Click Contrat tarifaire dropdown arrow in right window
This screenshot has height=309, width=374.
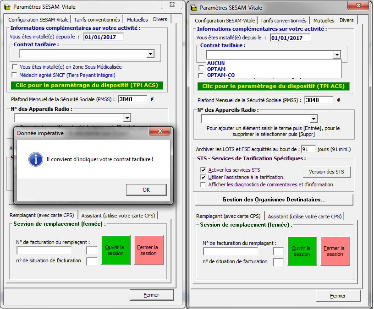[x=337, y=55]
